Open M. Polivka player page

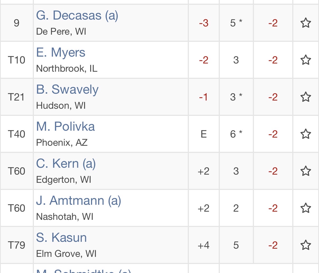[x=66, y=126]
